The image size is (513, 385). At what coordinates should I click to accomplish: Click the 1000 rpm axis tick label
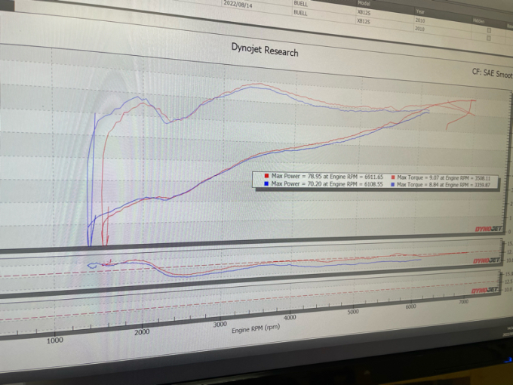[55, 340]
